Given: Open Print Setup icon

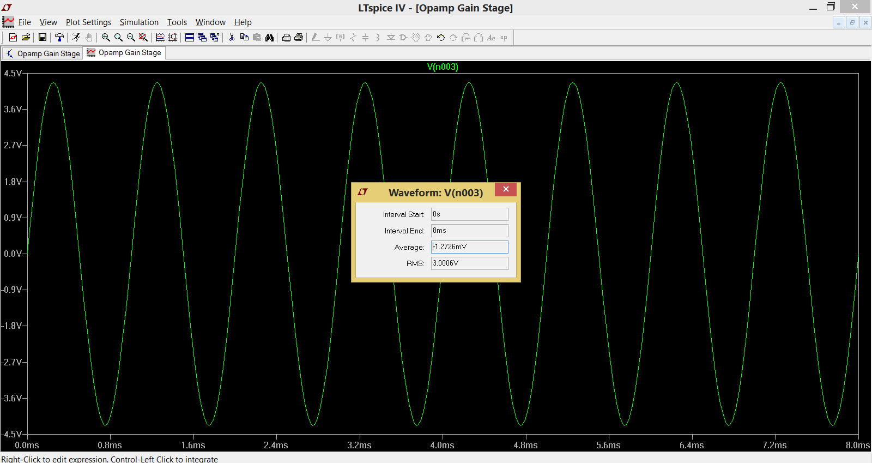Looking at the screenshot, I should 286,37.
